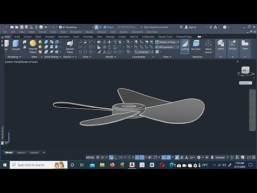The image size is (257, 193).
Task: Open the Opera browser from the taskbar
Action: click(x=162, y=165)
